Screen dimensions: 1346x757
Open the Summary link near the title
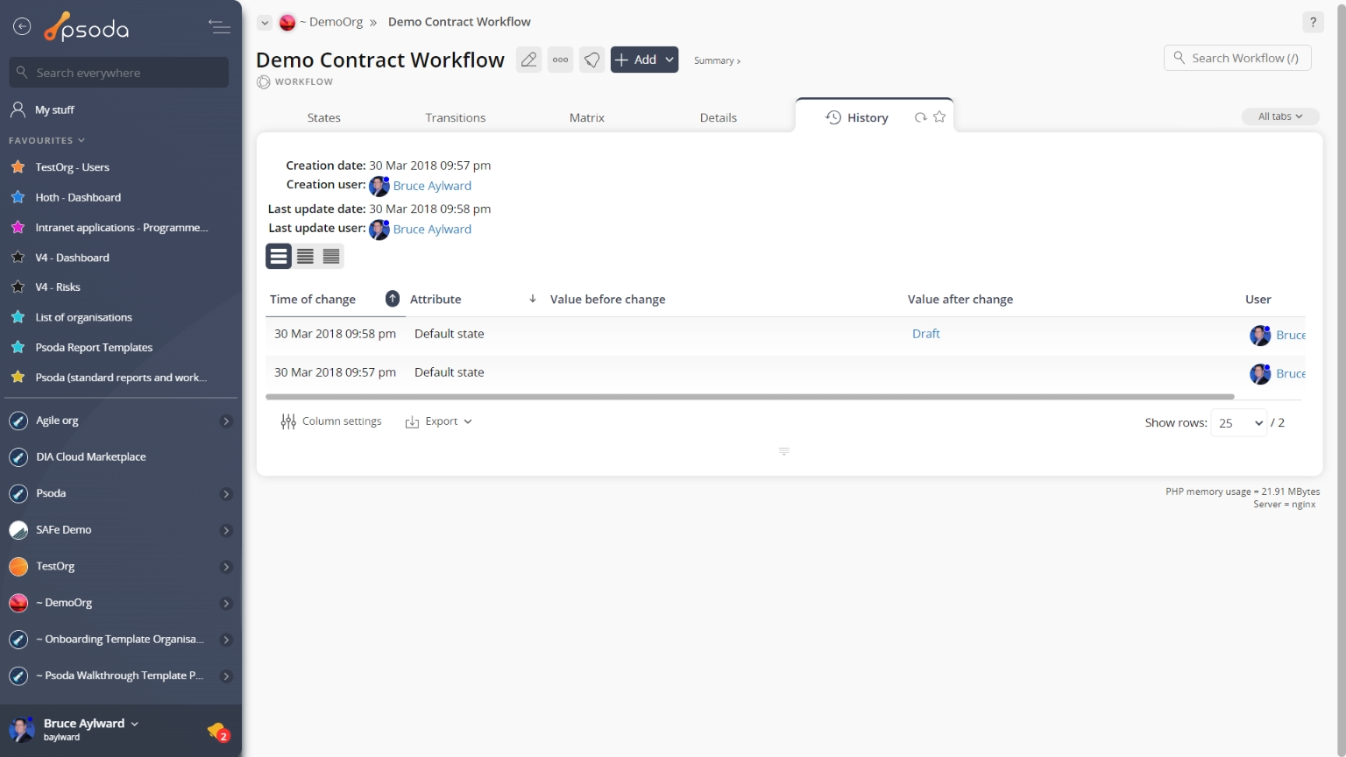tap(717, 60)
